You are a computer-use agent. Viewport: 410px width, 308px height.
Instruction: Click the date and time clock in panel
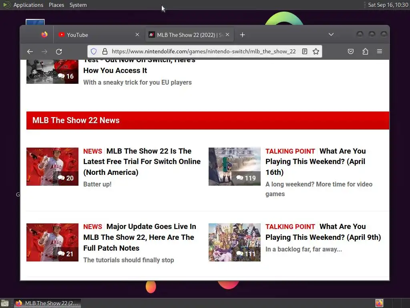click(x=388, y=5)
